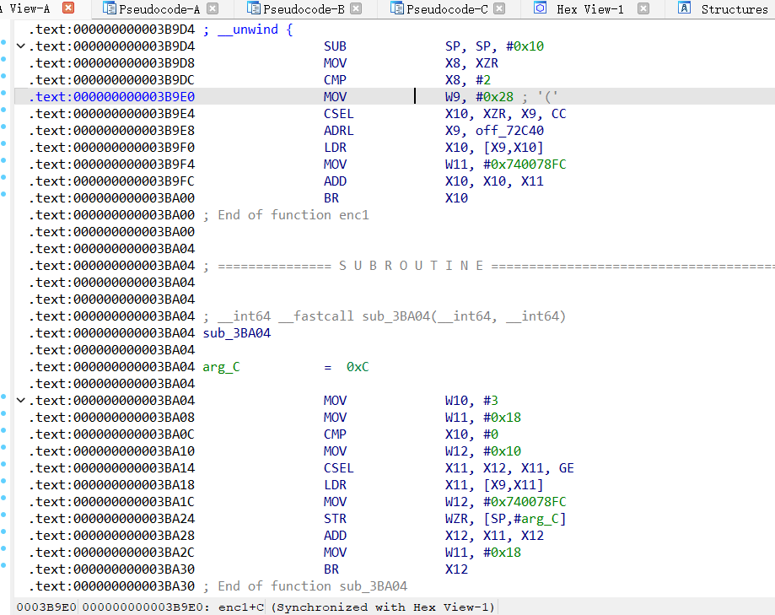Close the Hex View-1 tab
The height and width of the screenshot is (615, 775).
643,8
